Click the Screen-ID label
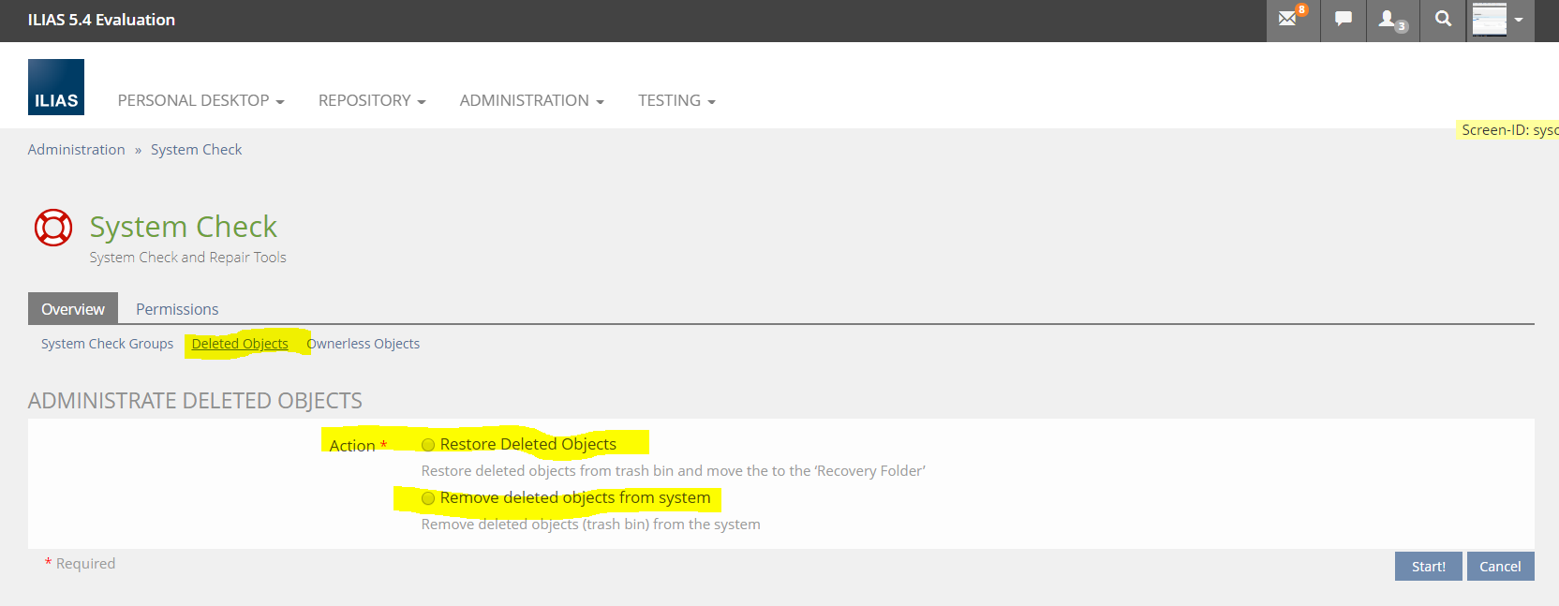This screenshot has width=1559, height=606. 1508,130
